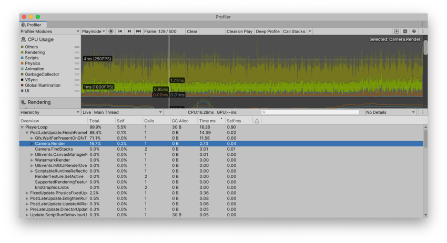Select the Camera.FindStacks row
Viewport: 447px width, 243px height.
pos(221,149)
